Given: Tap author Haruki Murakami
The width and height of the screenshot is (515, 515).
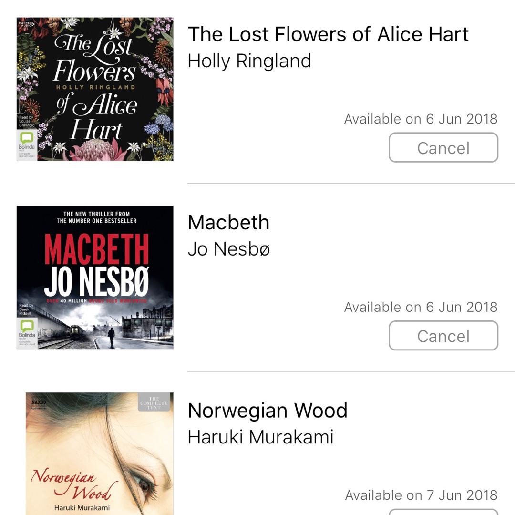Looking at the screenshot, I should click(261, 437).
